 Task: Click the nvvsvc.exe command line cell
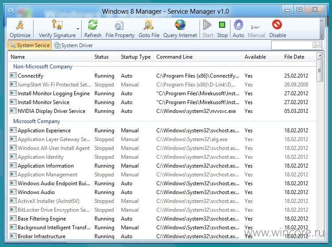tap(196, 111)
